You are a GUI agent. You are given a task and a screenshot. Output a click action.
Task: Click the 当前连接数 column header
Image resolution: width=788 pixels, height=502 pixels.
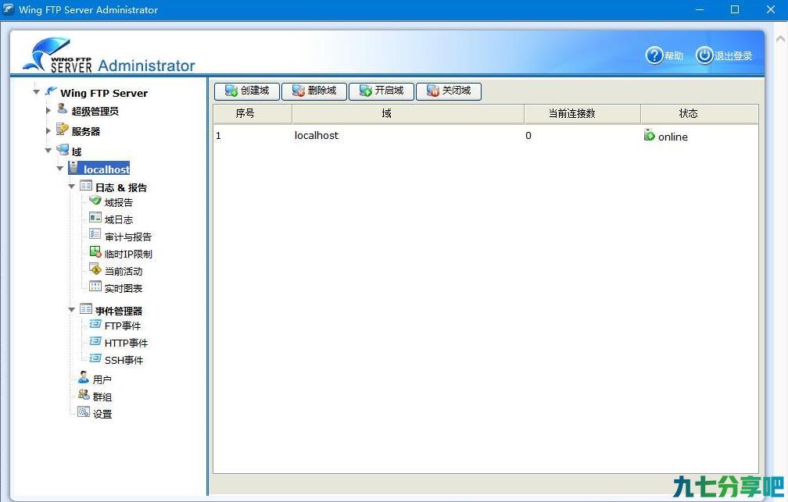point(582,114)
